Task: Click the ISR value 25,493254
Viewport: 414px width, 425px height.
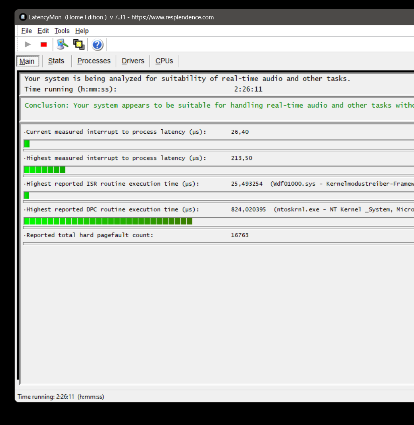Action: 247,184
